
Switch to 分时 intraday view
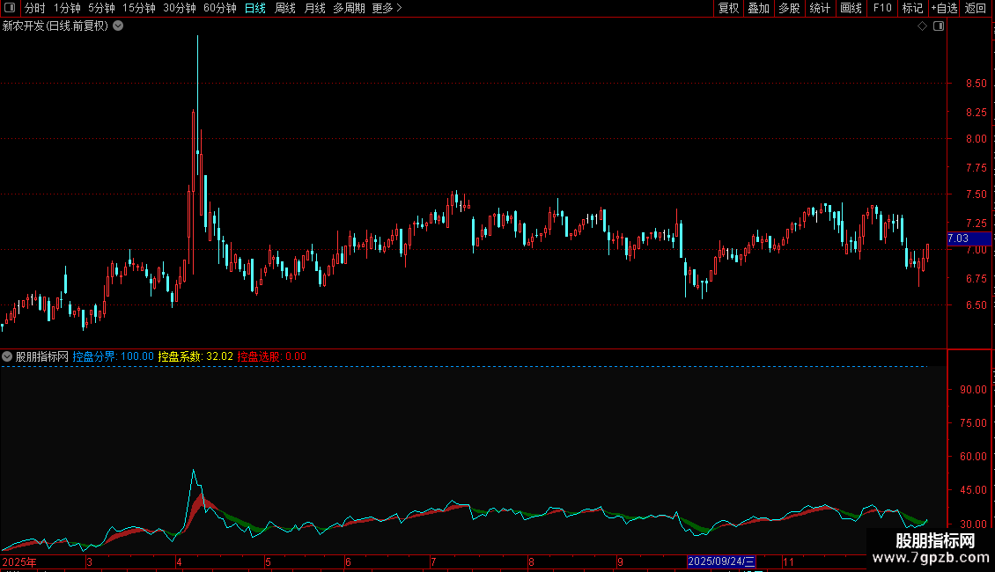click(35, 8)
